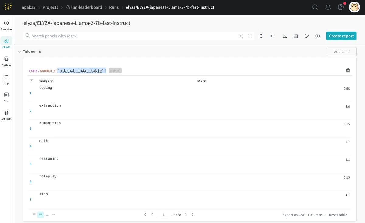Click Projects in the breadcrumb
The image size is (365, 223).
(x=50, y=7)
